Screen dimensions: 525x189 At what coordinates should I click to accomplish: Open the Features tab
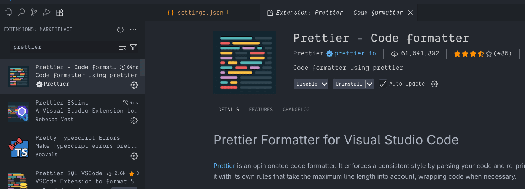[261, 110]
